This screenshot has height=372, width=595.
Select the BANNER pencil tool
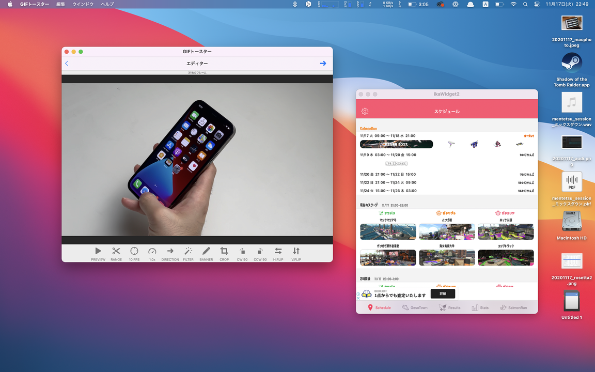tap(206, 254)
